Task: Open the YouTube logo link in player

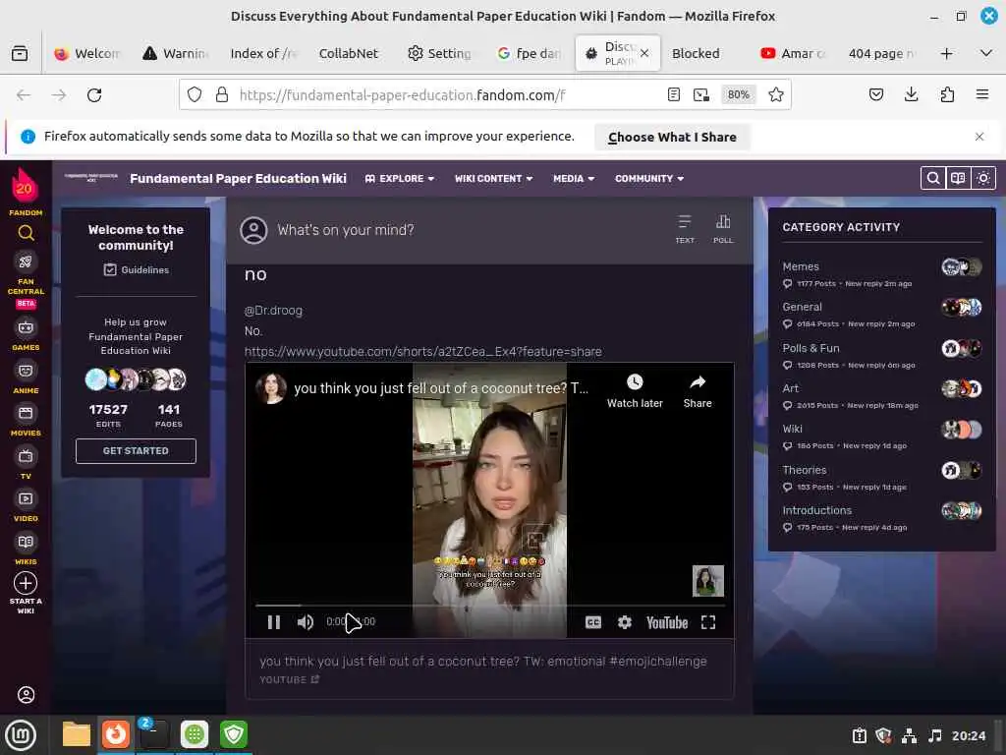Action: [667, 622]
